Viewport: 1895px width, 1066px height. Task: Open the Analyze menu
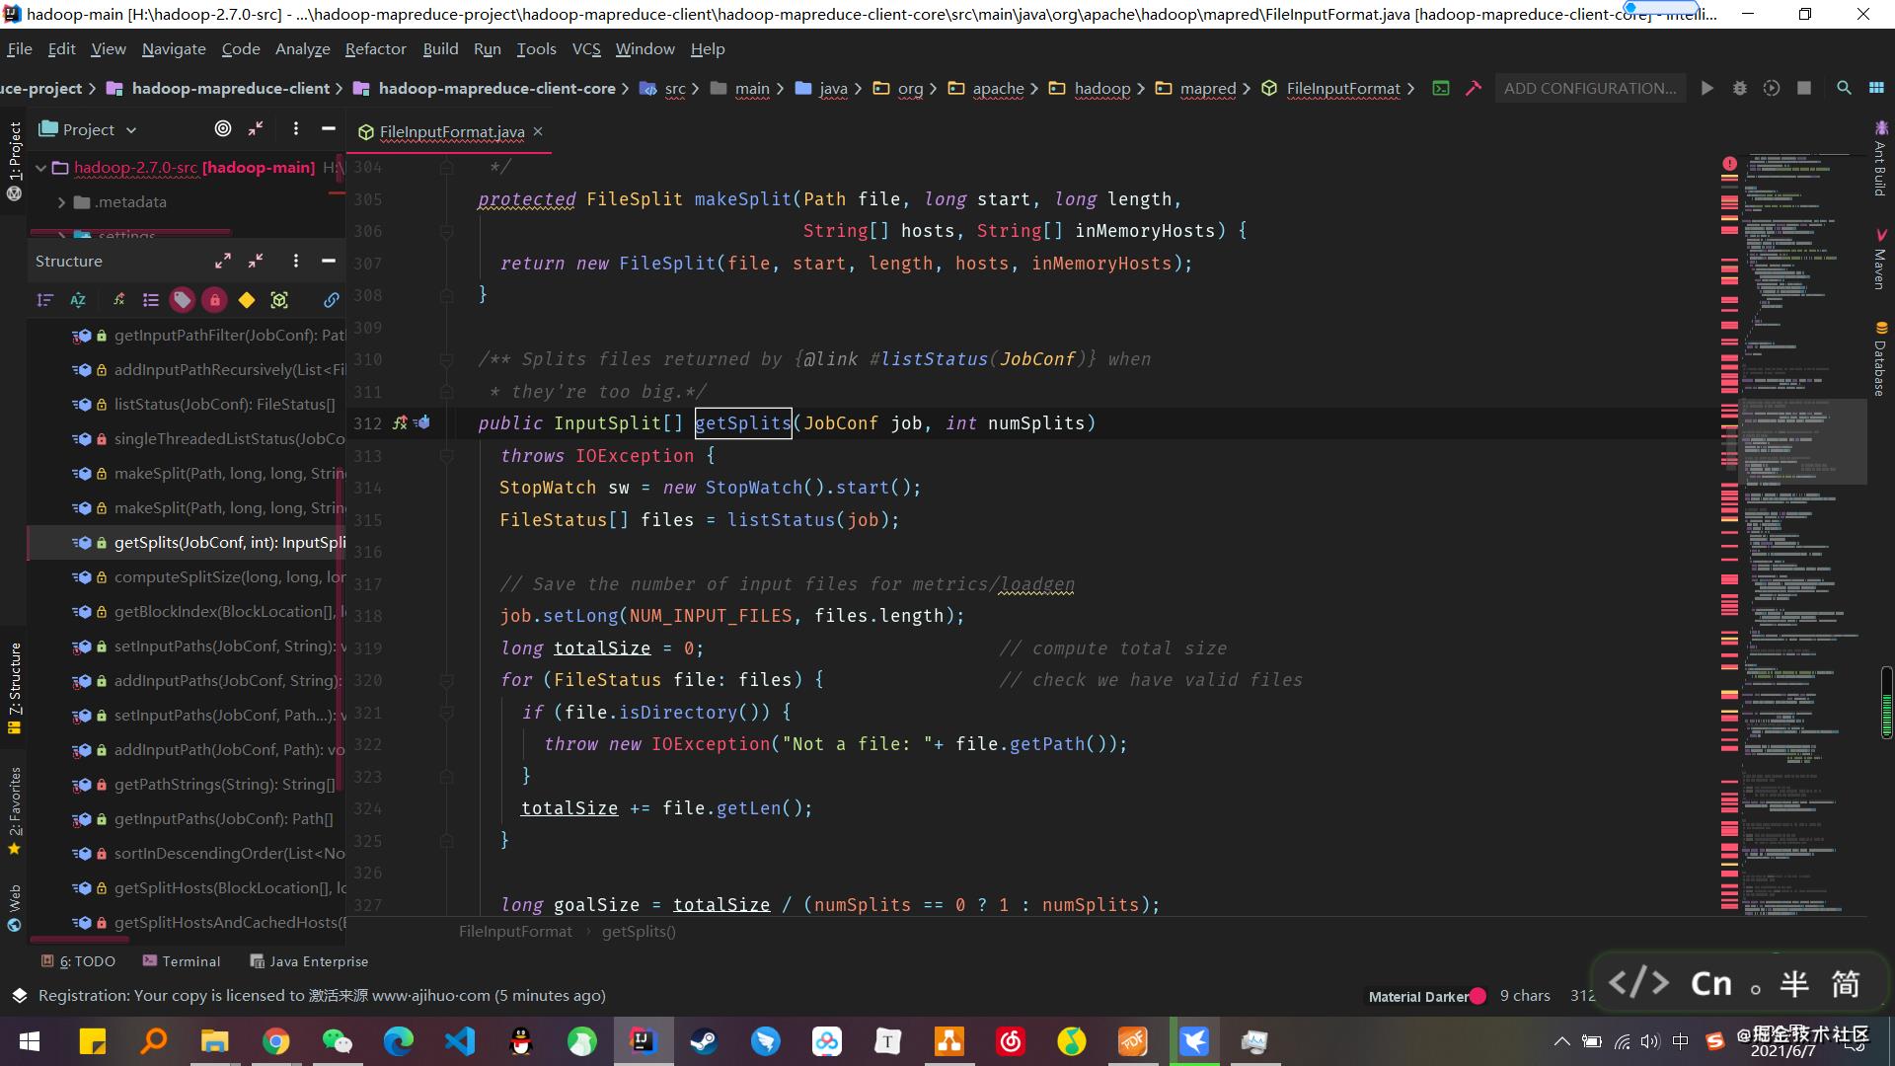pos(302,48)
